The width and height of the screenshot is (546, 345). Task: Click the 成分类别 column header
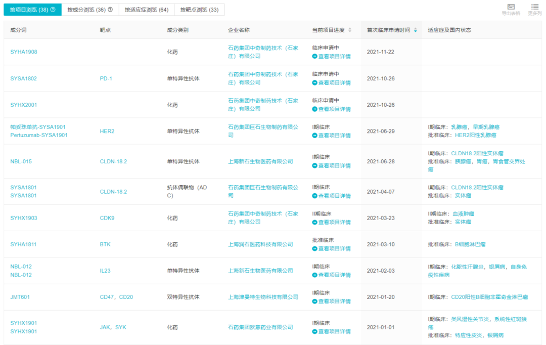point(177,30)
